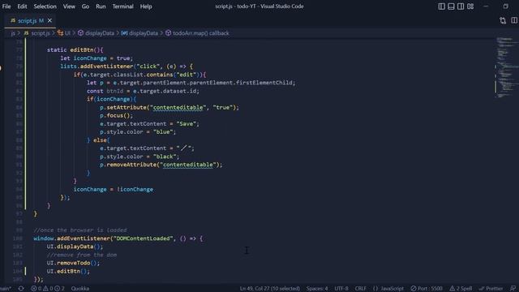Open the errors and warnings status indicator

(48, 289)
